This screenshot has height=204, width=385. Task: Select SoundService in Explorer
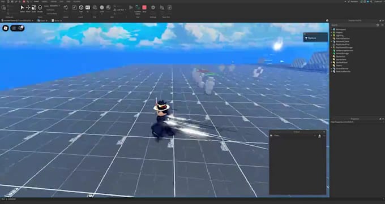(x=343, y=68)
